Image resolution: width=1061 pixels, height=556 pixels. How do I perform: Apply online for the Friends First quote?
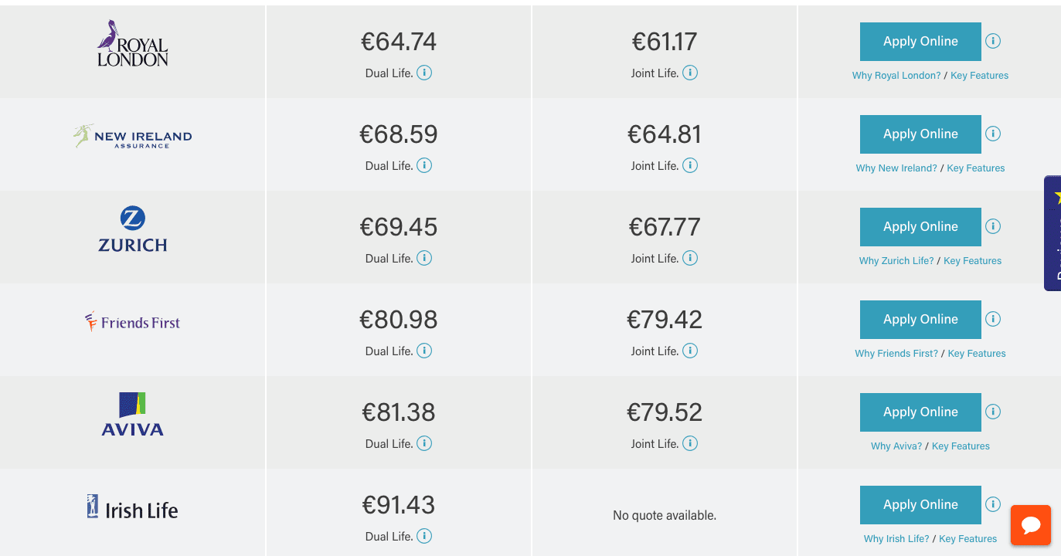(x=920, y=320)
